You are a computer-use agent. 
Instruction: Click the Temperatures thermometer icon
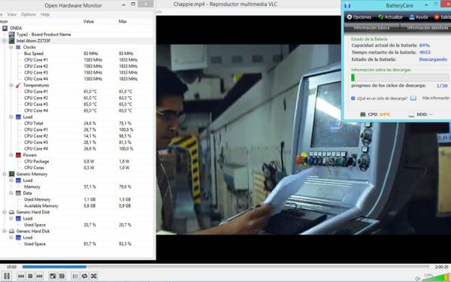(18, 85)
